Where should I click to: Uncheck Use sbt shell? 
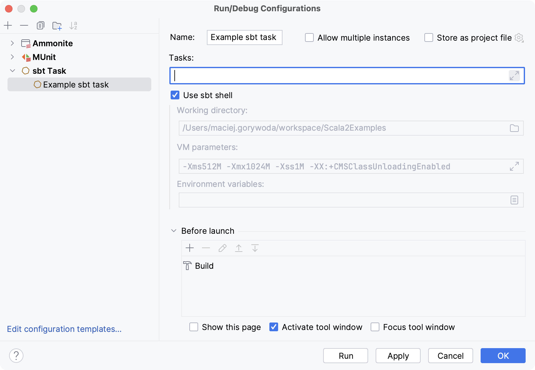175,95
